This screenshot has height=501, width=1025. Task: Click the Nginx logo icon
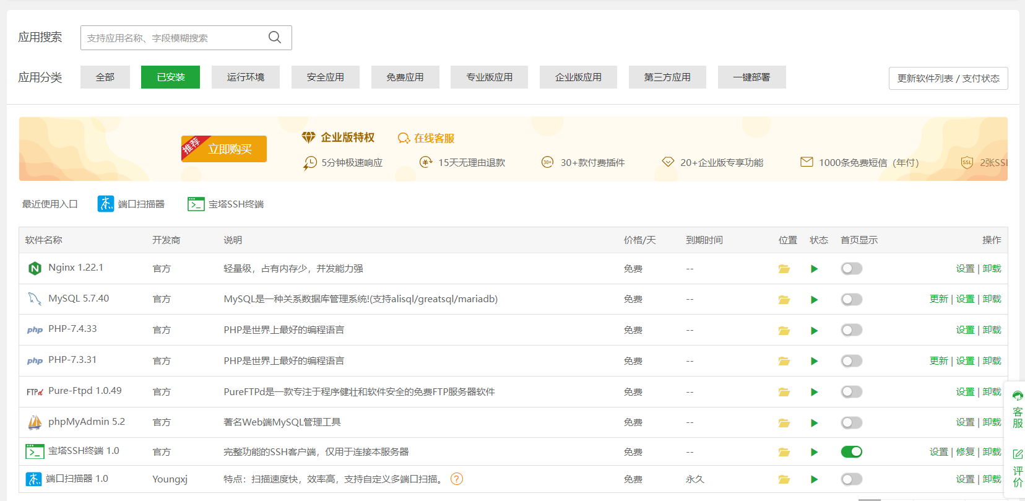(35, 268)
